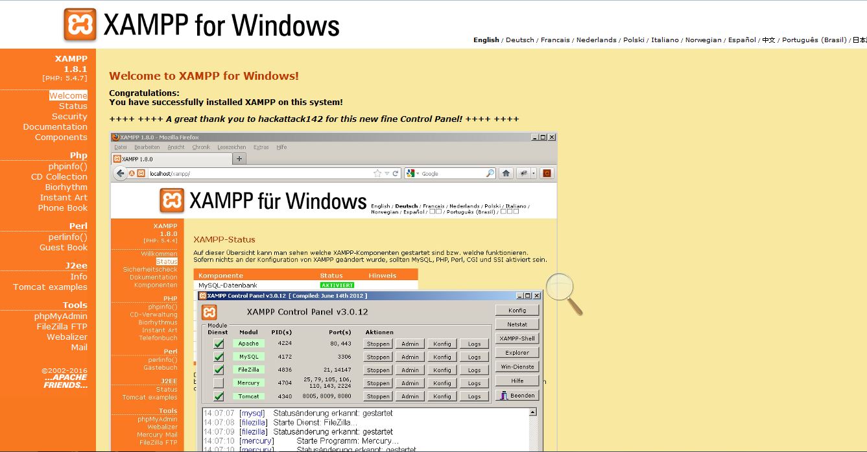Click the Win-Dienste button in the pictured Control Panel
Image resolution: width=867 pixels, height=452 pixels.
click(517, 367)
